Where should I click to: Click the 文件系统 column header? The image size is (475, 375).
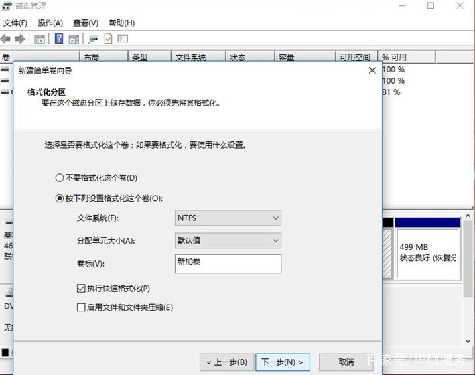199,57
